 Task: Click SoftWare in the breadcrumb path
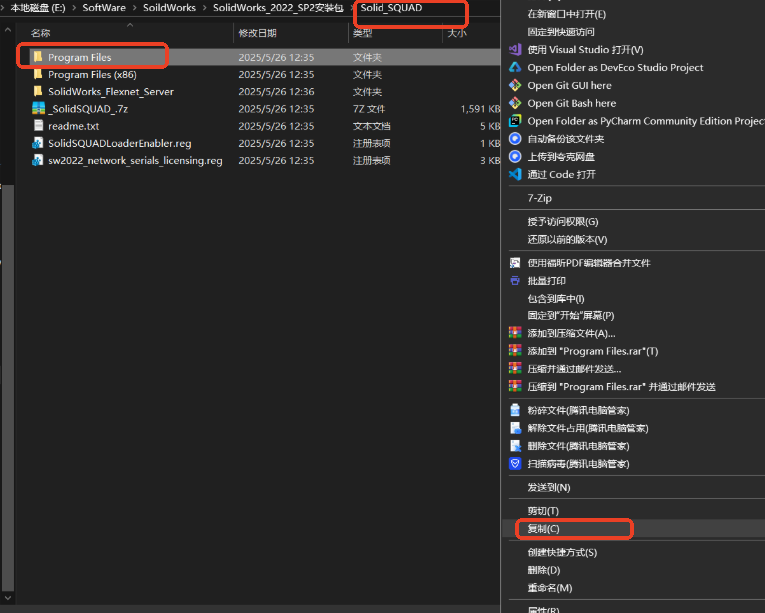click(x=104, y=8)
